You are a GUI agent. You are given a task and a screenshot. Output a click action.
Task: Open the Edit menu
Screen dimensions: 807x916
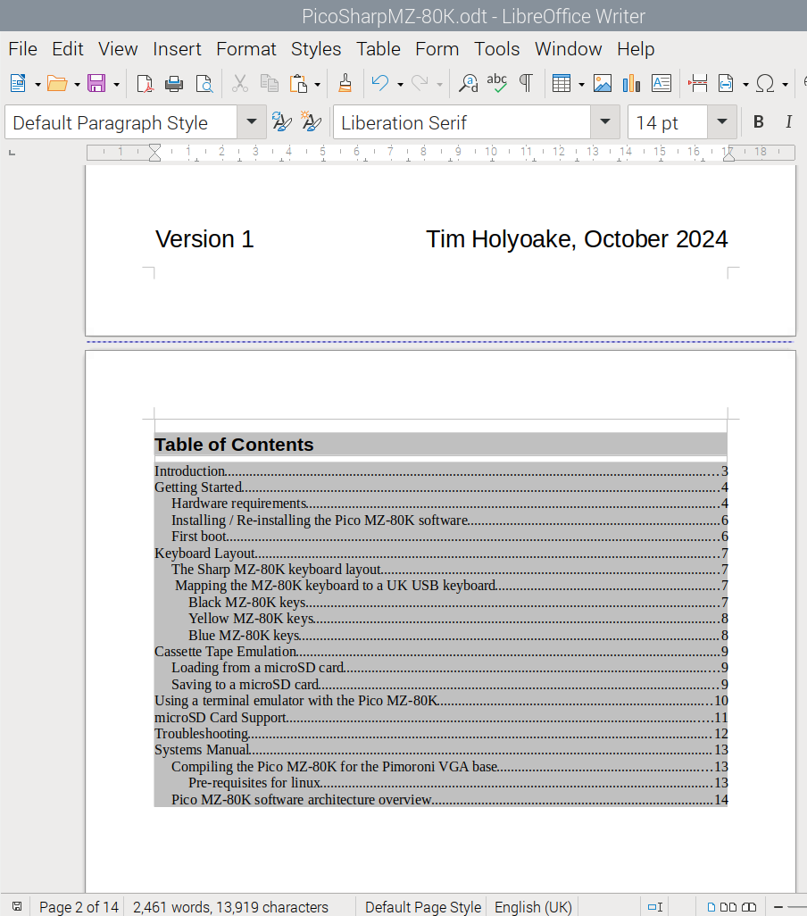tap(68, 49)
